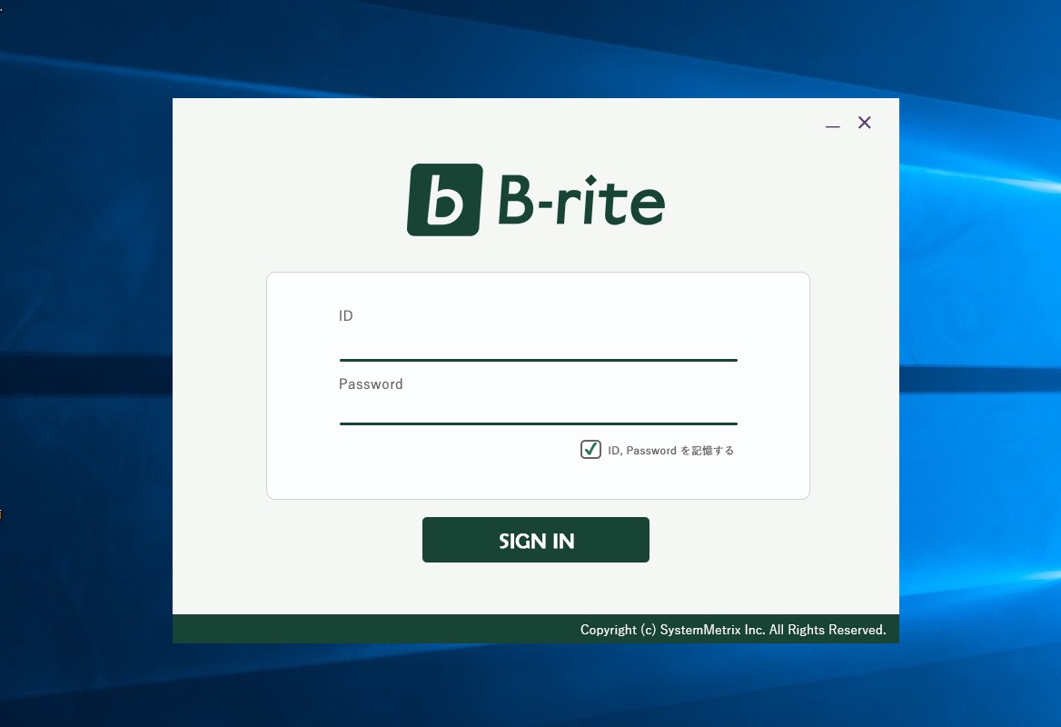This screenshot has width=1061, height=727.
Task: Uncheck the ID, Password を記憶する checkbox
Action: coord(590,450)
